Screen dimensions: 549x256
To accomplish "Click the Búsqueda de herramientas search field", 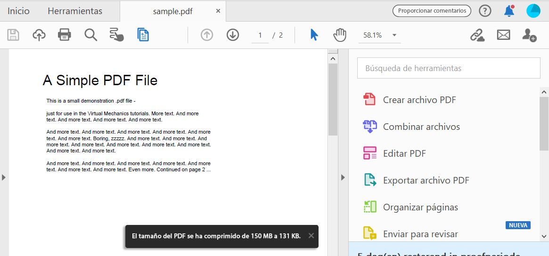I will pyautogui.click(x=449, y=68).
